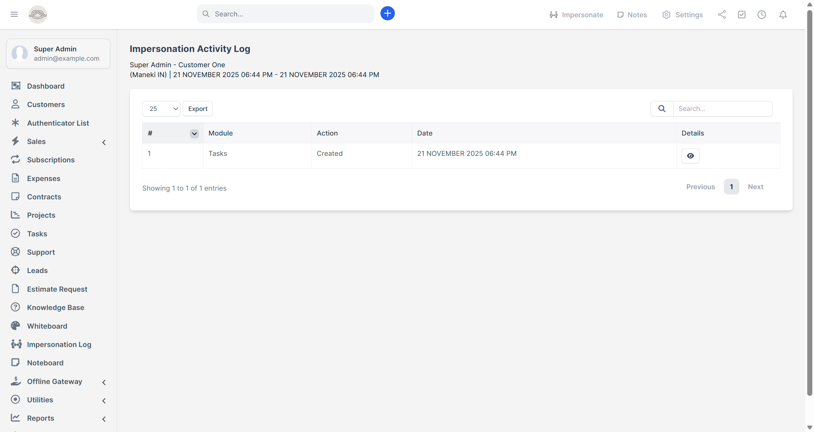The width and height of the screenshot is (814, 432).
Task: Click the blue plus quick-create button
Action: [387, 14]
